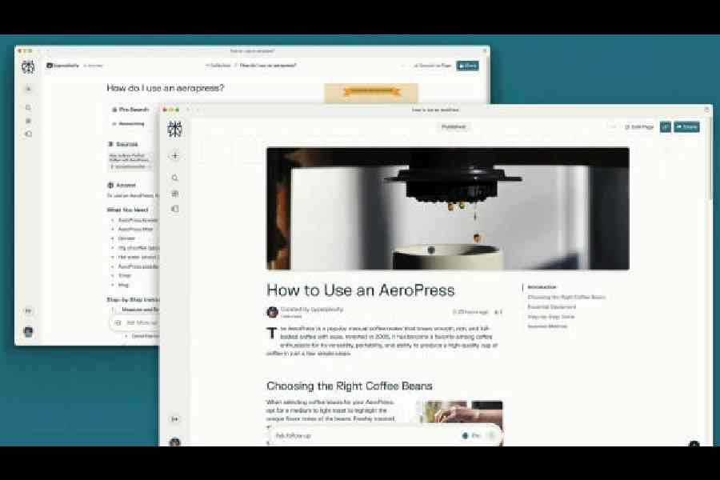Viewport: 720px width, 480px height.
Task: Click the author avatar under the page title
Action: (272, 312)
